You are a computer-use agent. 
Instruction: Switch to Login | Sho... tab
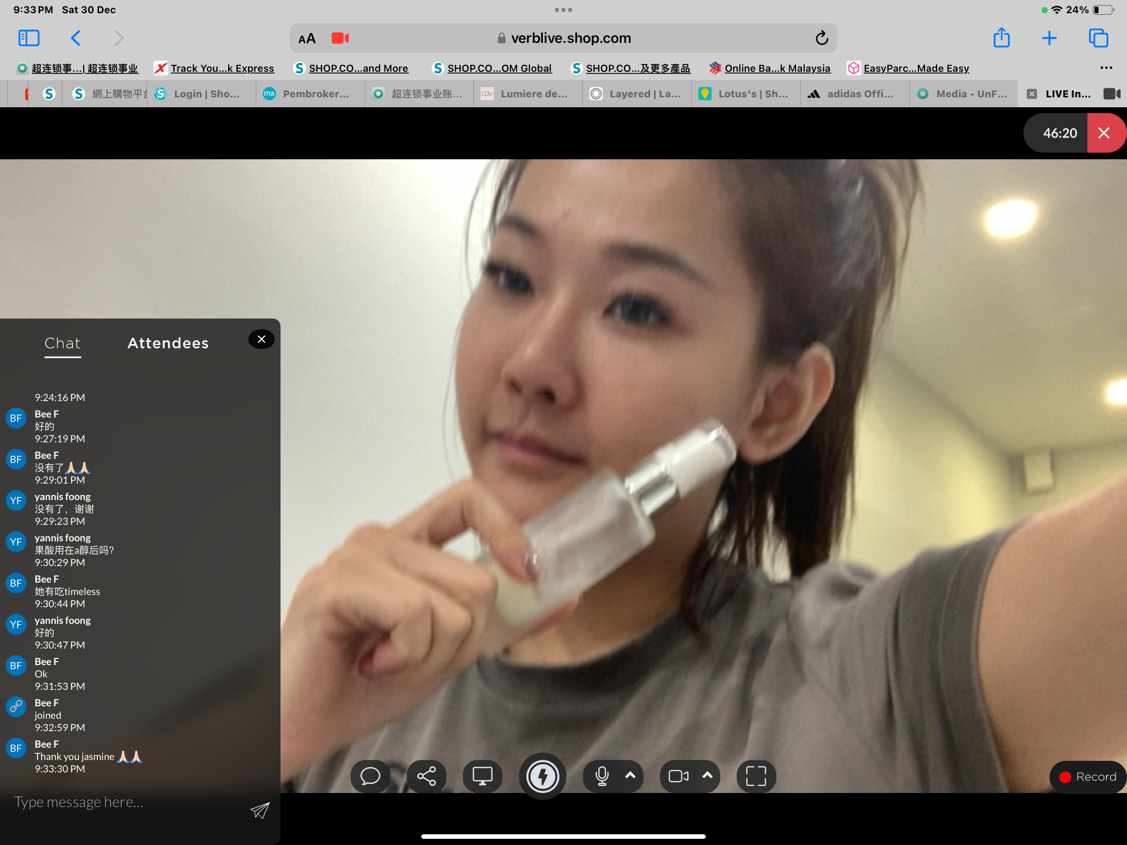(x=202, y=94)
